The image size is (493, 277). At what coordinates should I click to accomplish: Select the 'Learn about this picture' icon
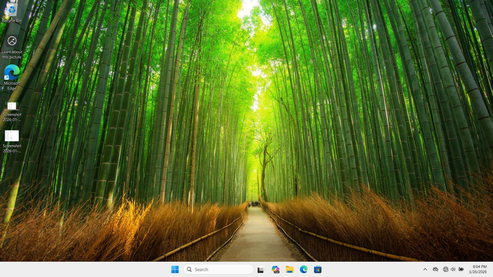click(x=12, y=46)
